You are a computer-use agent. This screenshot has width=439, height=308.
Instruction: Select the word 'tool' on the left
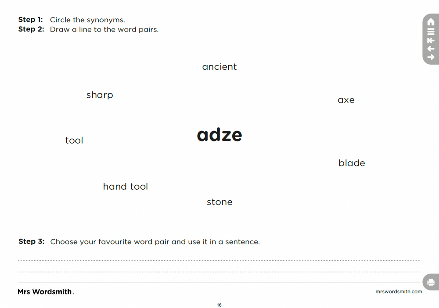click(74, 140)
